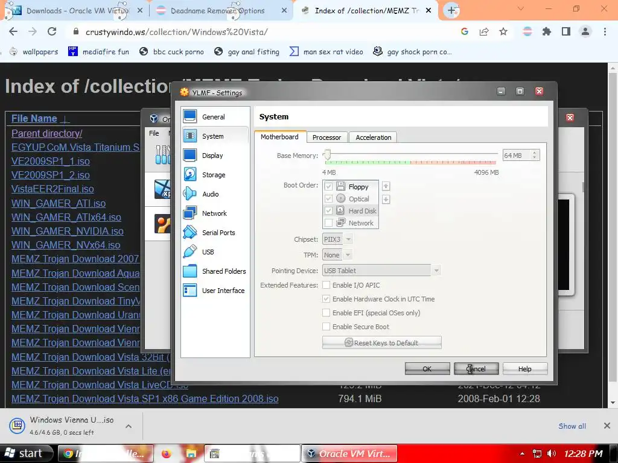The width and height of the screenshot is (618, 463).
Task: Click the browser address bar URL
Action: click(177, 32)
